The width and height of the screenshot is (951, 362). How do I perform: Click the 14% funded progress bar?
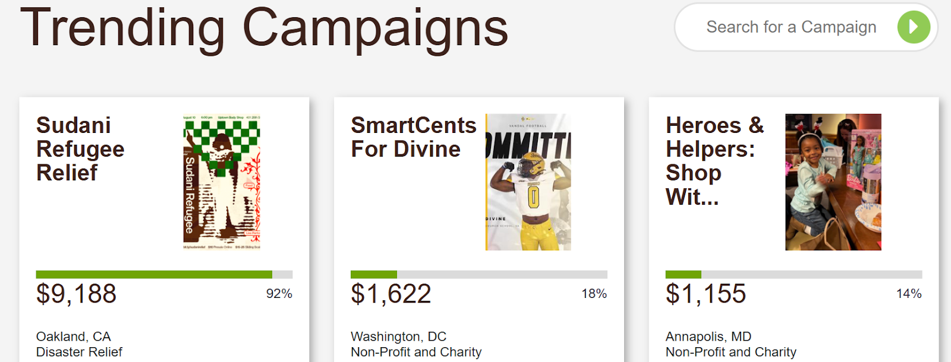click(x=793, y=274)
